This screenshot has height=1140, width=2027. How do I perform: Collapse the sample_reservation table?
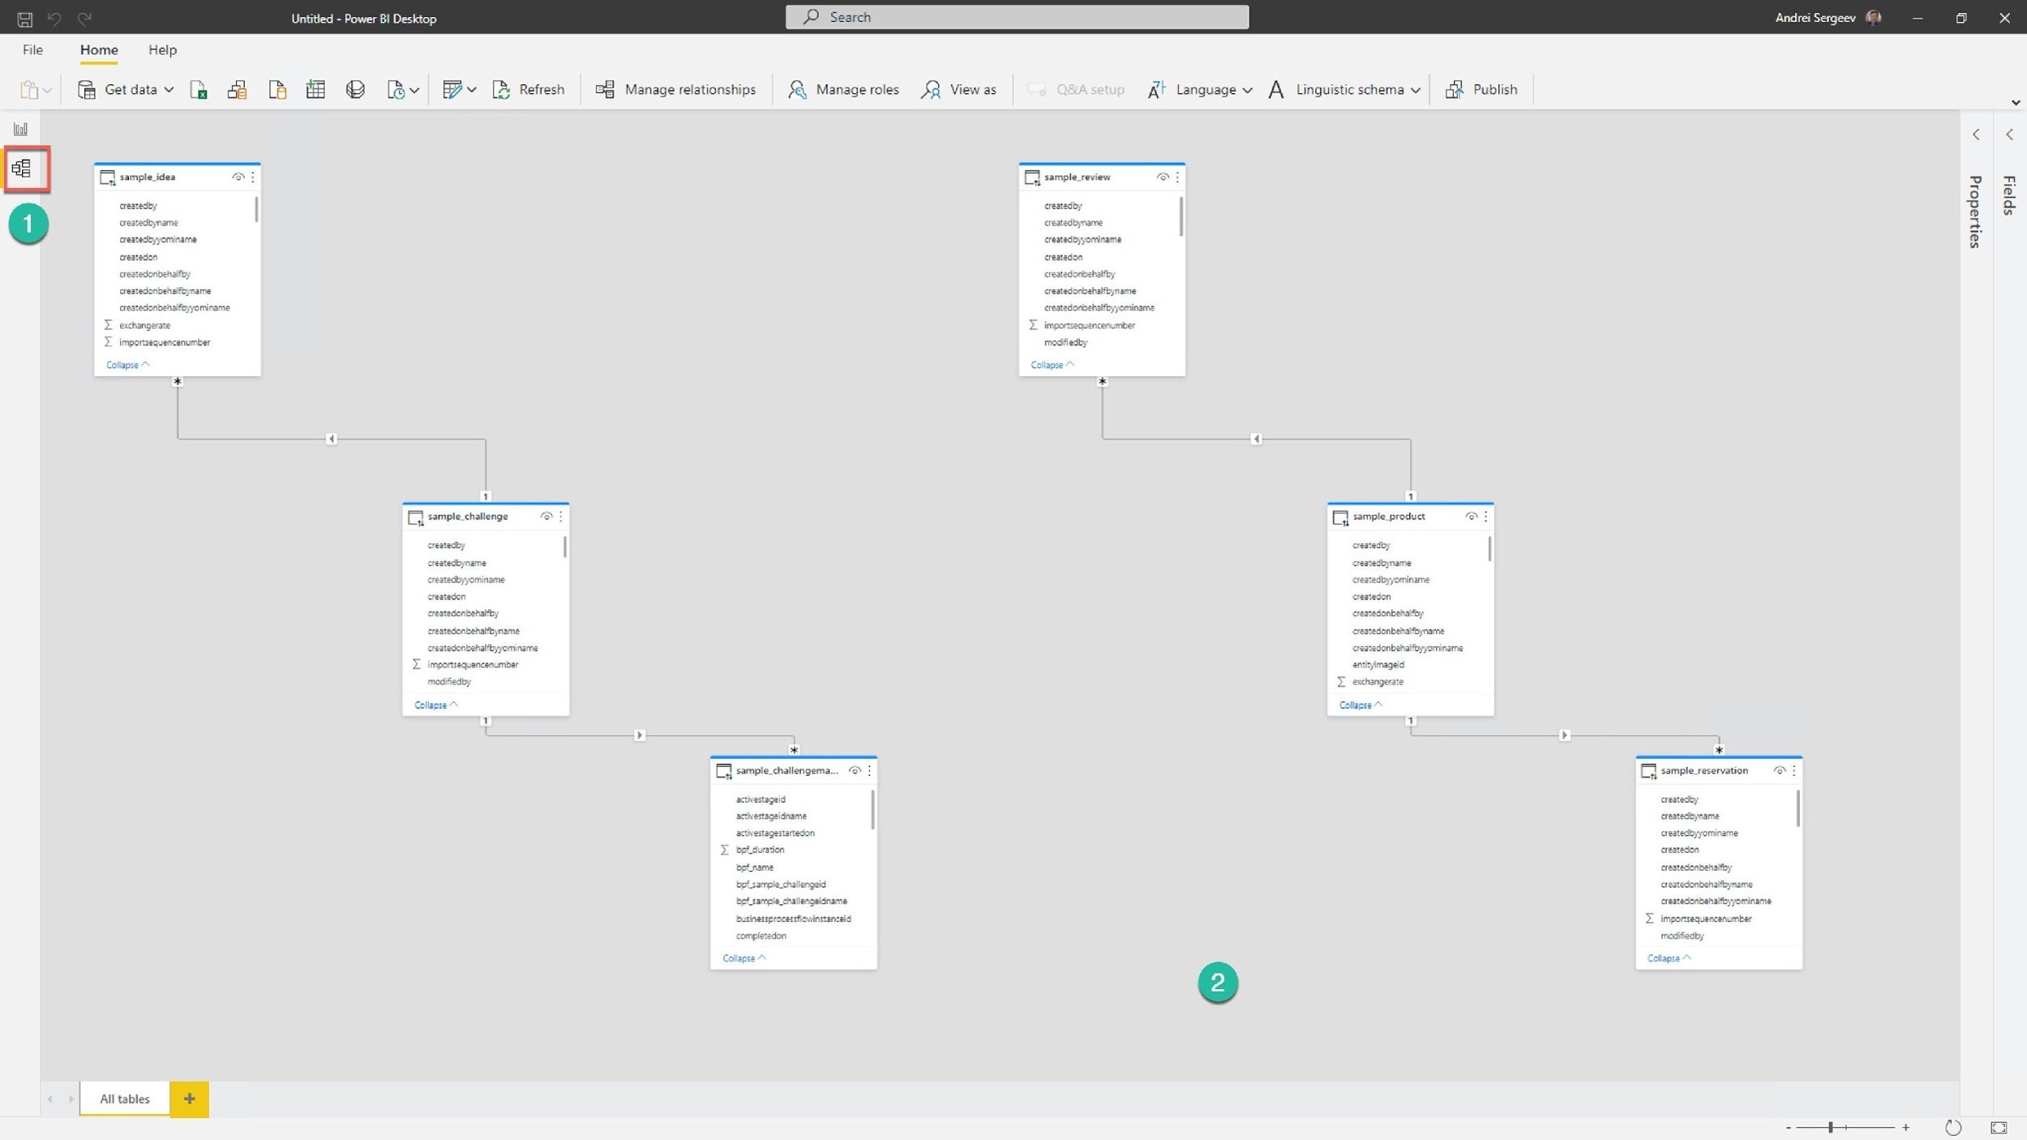coord(1669,958)
